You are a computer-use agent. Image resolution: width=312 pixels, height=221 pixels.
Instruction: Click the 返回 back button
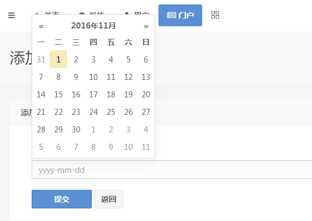pyautogui.click(x=109, y=199)
